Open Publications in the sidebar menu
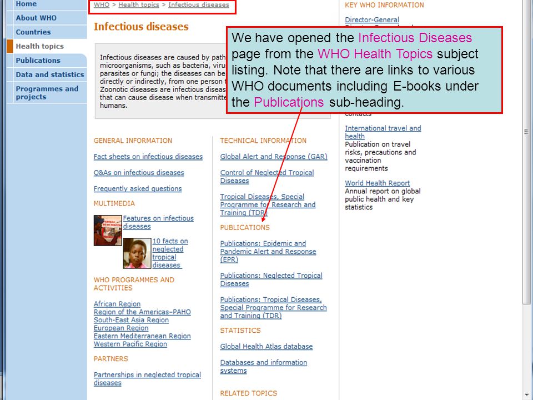The height and width of the screenshot is (400, 533). (38, 61)
